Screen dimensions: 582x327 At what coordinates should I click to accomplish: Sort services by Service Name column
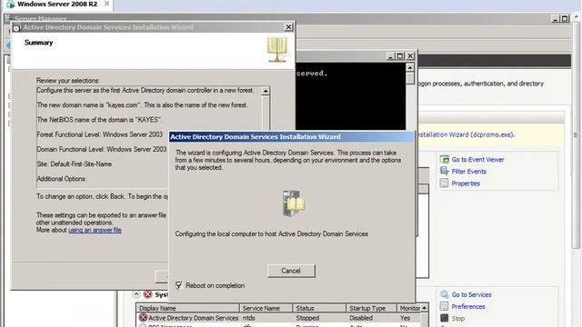pos(266,308)
